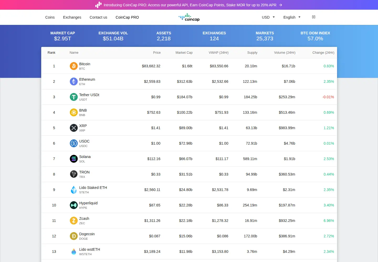Click the Lido Staked ETH droplet icon
The image size is (378, 262).
point(74,190)
